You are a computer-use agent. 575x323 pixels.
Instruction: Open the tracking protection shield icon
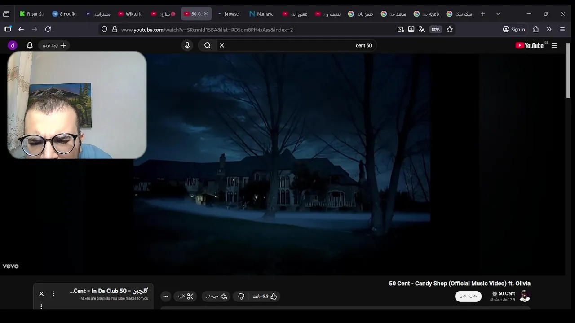(x=104, y=29)
